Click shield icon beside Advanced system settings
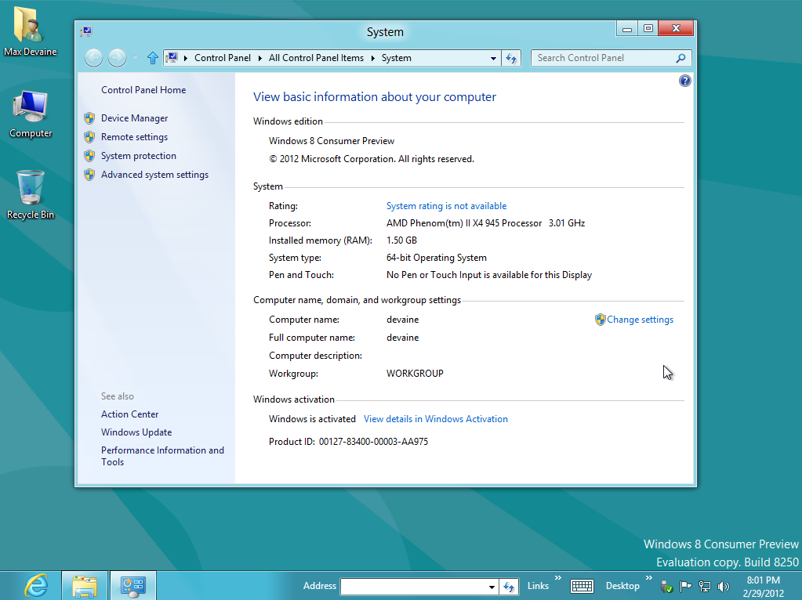Screen dimensions: 802x600 89,175
